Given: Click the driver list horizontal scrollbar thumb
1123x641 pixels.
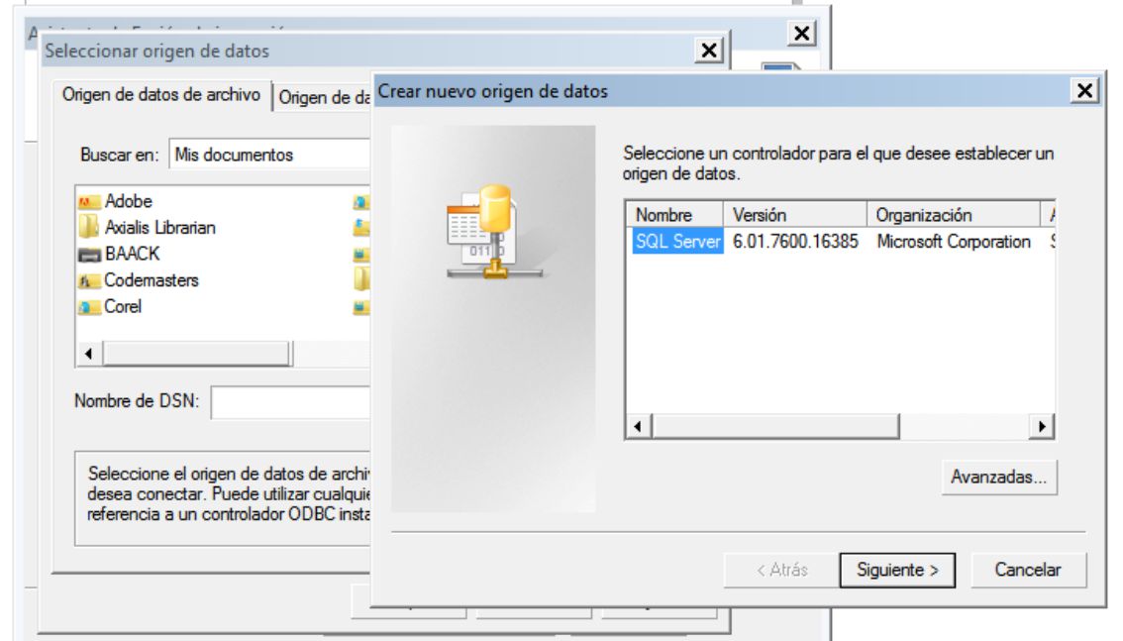Looking at the screenshot, I should point(775,426).
